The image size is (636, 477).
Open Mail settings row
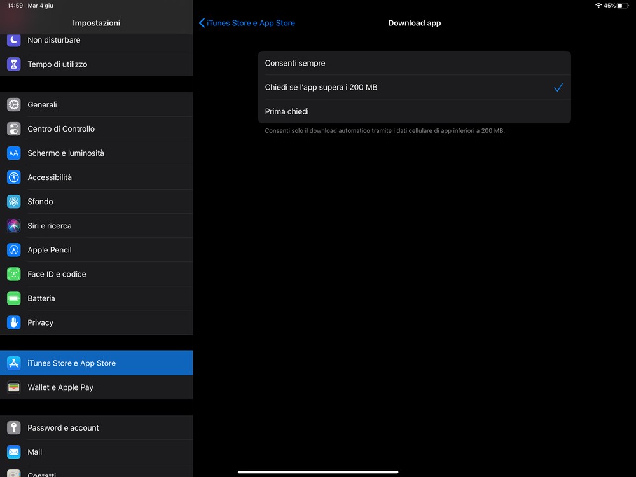pyautogui.click(x=97, y=452)
